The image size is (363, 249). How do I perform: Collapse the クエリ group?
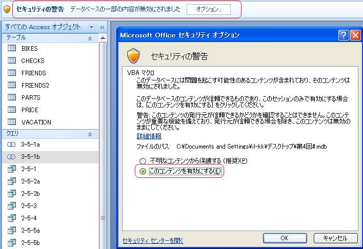point(90,134)
